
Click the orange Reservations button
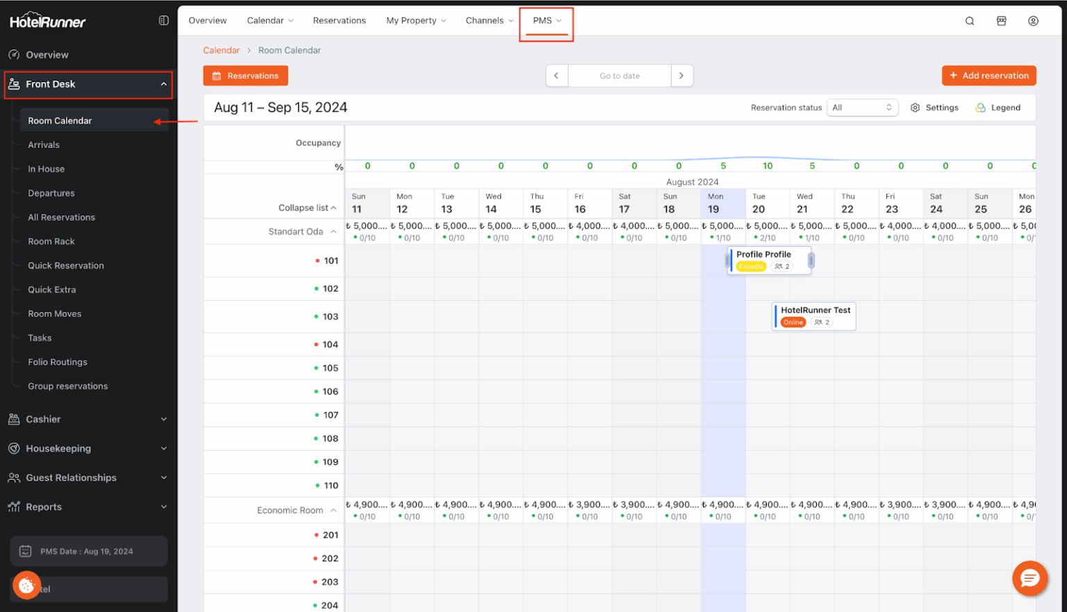tap(245, 76)
